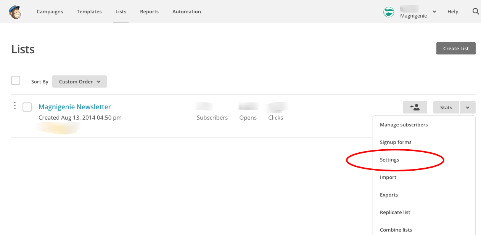Viewport: 481px width, 235px height.
Task: Click the Help link
Action: pos(453,12)
